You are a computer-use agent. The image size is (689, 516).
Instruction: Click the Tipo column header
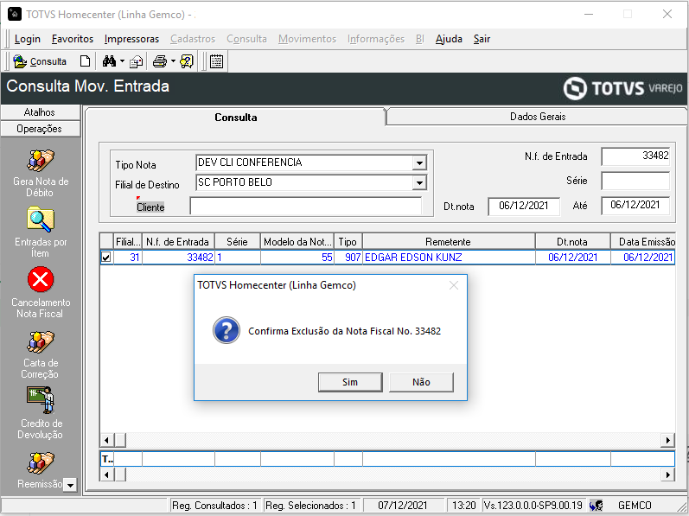point(348,241)
